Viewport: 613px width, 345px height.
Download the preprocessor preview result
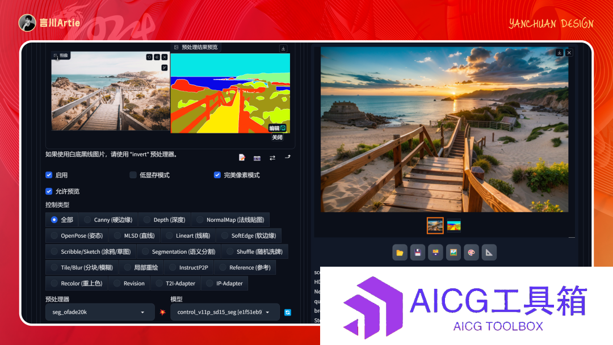[x=283, y=48]
